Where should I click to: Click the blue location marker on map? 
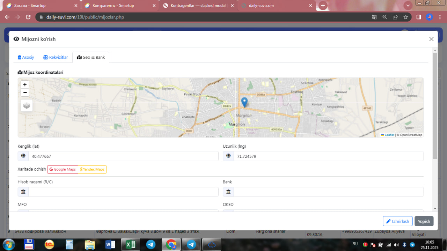[x=244, y=102]
